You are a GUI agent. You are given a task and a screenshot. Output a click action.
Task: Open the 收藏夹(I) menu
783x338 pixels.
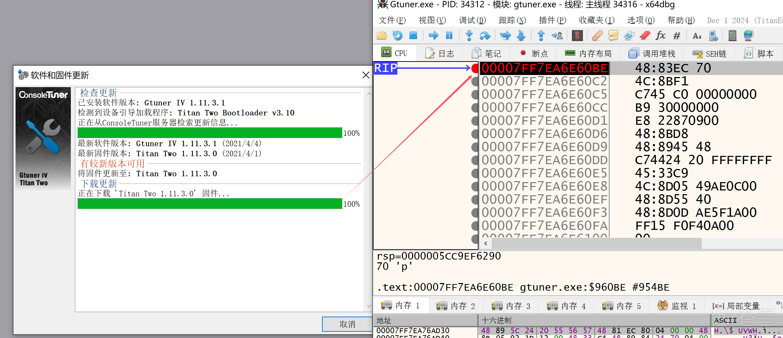pyautogui.click(x=597, y=20)
